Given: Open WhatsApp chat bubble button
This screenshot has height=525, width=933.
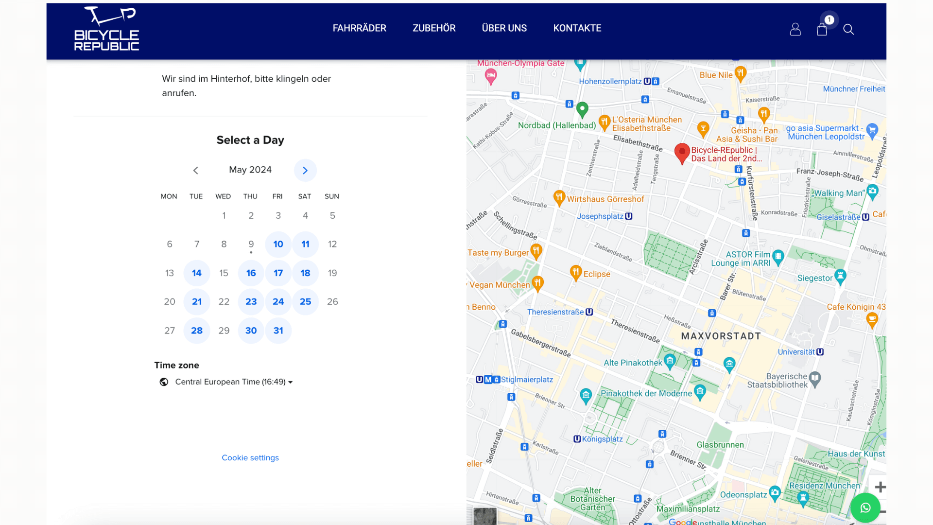Looking at the screenshot, I should tap(865, 507).
